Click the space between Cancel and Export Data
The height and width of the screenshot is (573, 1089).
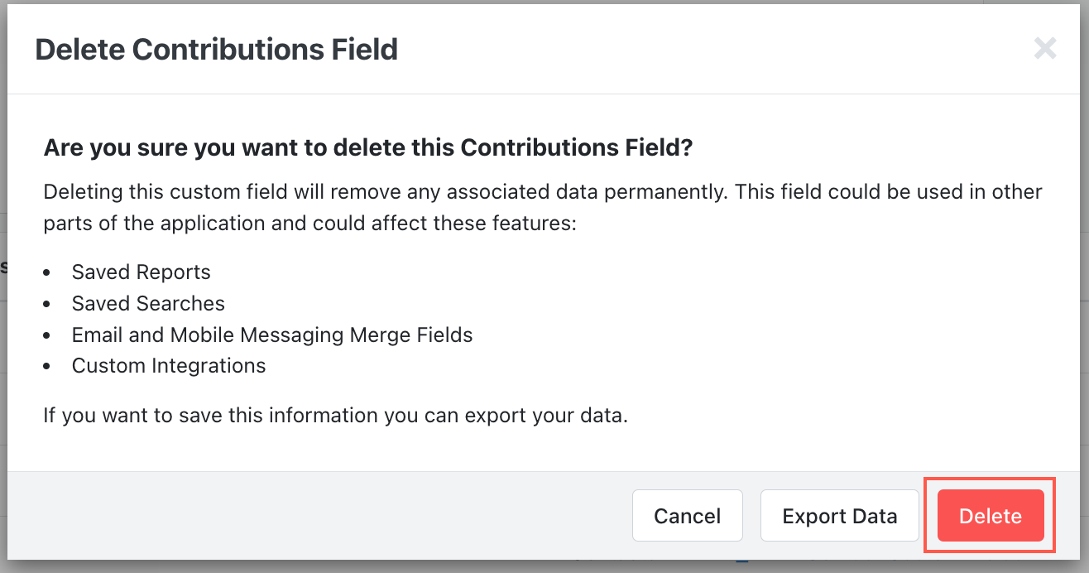(751, 515)
